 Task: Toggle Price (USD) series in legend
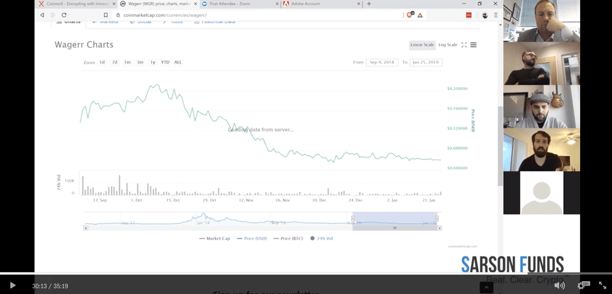tap(252, 238)
